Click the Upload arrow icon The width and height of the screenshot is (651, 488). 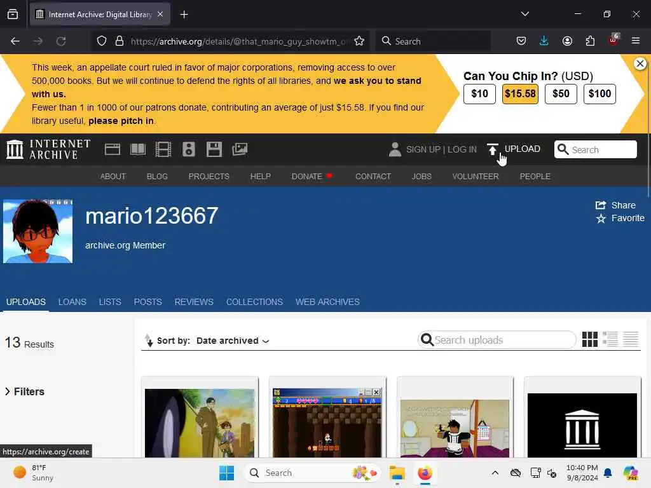click(493, 149)
